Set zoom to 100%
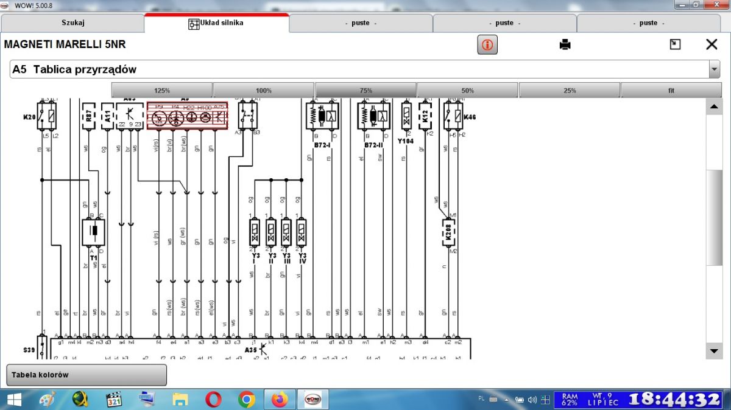 [x=264, y=90]
